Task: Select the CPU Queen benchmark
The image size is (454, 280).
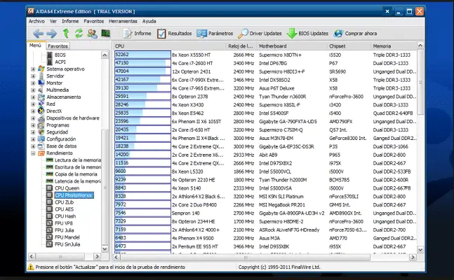Action: [67, 188]
